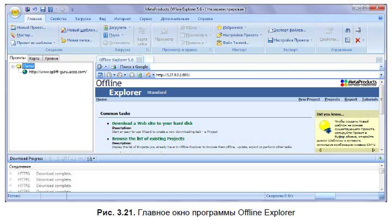Follow the Home link on page
Viewport: 392px width, 218px height.
point(101,99)
